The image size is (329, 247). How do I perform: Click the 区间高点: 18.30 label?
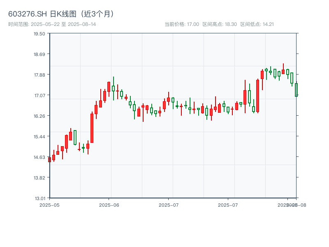[x=220, y=24]
